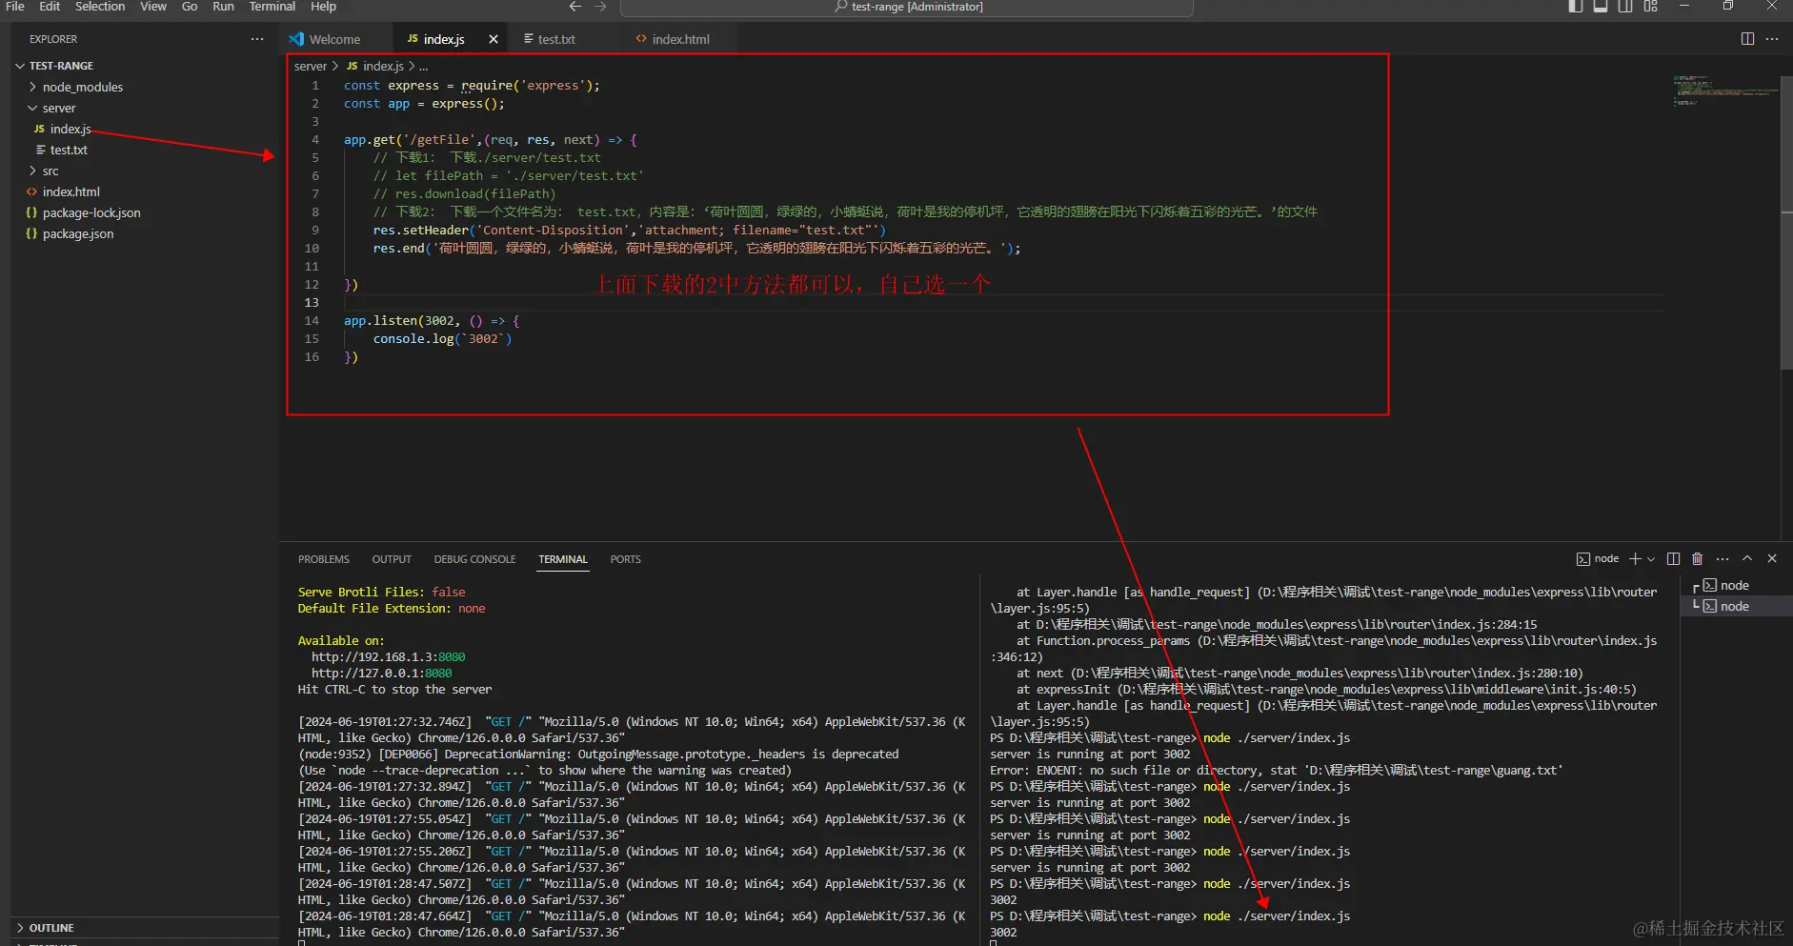Select the first node terminal in the list
This screenshot has width=1793, height=946.
(1736, 585)
